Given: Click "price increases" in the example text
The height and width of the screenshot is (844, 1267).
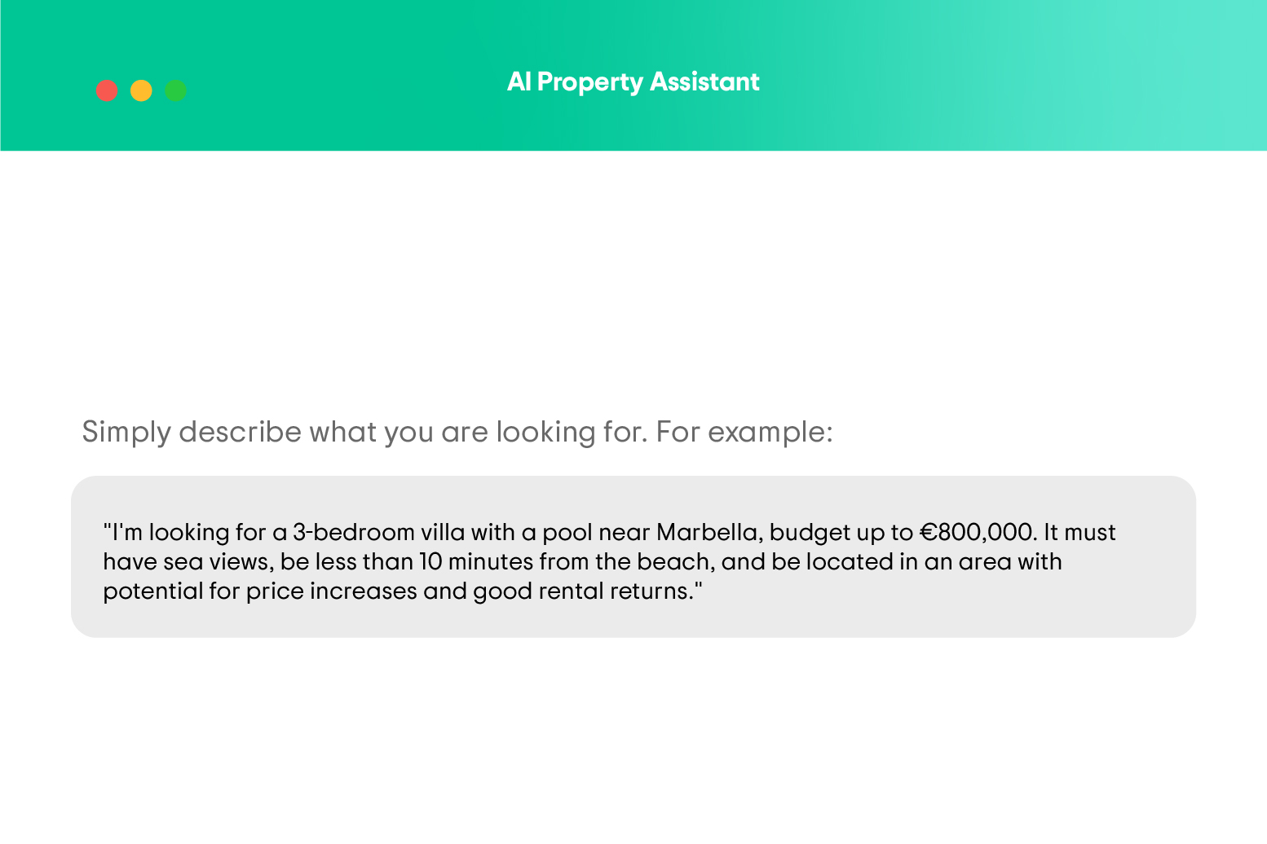Looking at the screenshot, I should tap(331, 591).
